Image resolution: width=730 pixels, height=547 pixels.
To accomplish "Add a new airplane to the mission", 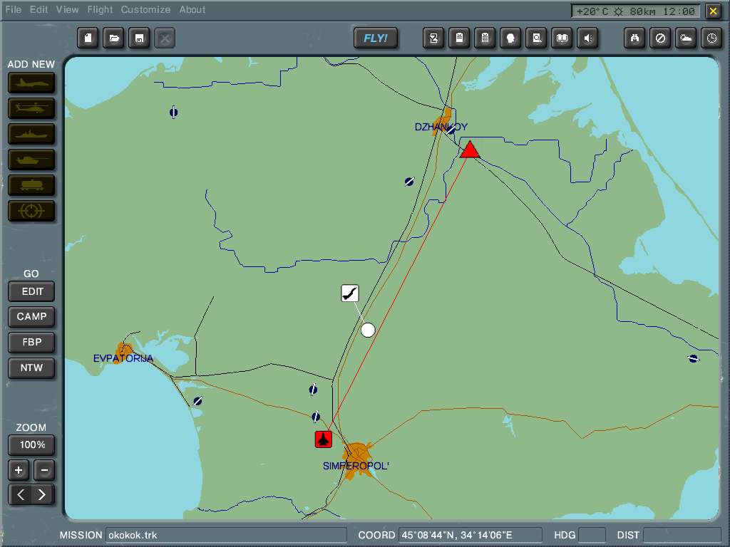I will pyautogui.click(x=31, y=83).
